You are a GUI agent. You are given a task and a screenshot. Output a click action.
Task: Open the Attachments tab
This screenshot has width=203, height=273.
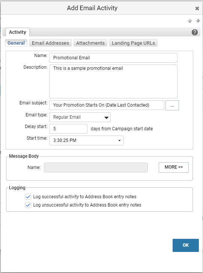[x=90, y=43]
